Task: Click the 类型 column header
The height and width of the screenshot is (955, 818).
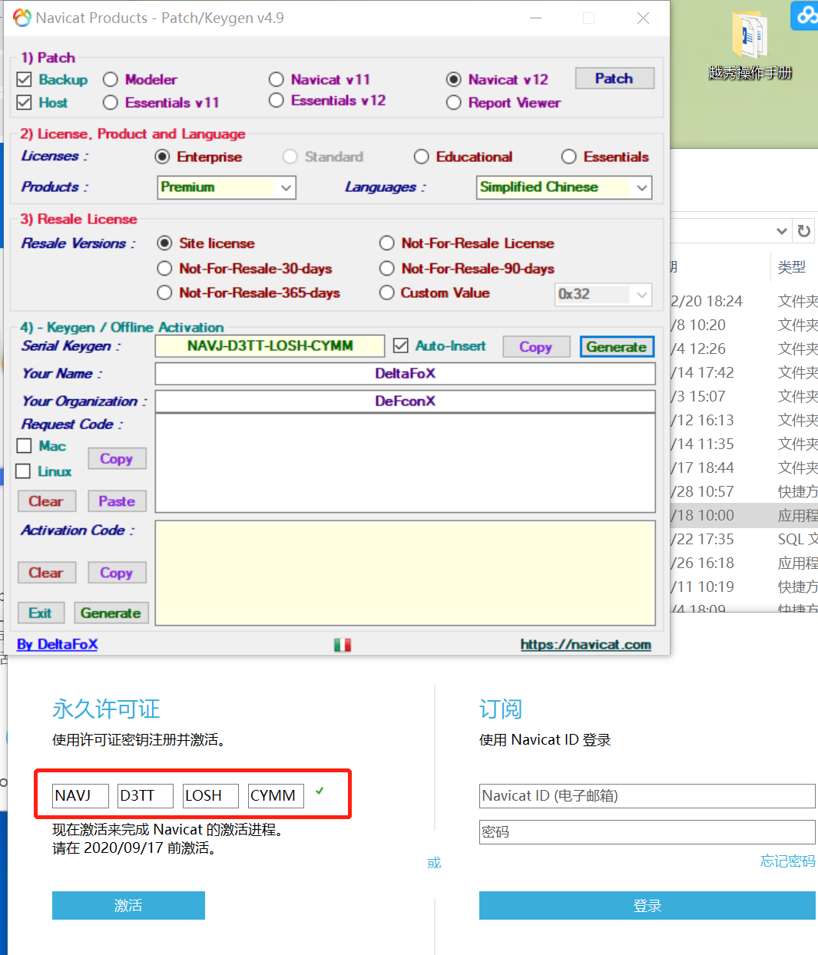Action: click(792, 266)
